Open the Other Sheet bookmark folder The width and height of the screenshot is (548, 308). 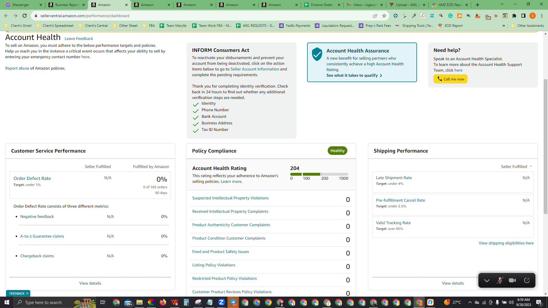125,26
